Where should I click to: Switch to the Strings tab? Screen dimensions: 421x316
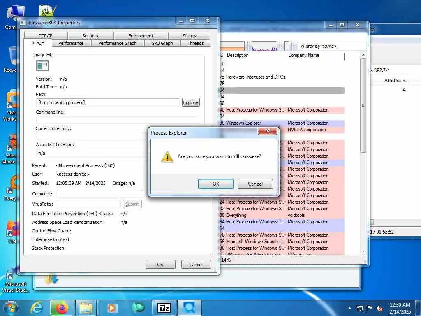pyautogui.click(x=189, y=36)
